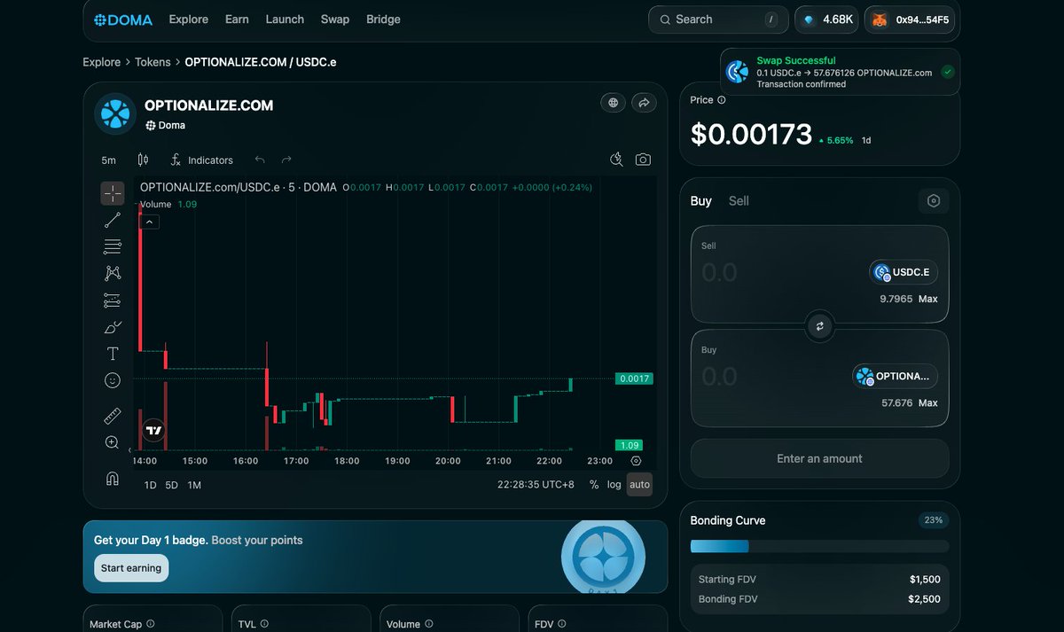Select the trend line drawing tool
This screenshot has height=632, width=1064.
pyautogui.click(x=113, y=220)
